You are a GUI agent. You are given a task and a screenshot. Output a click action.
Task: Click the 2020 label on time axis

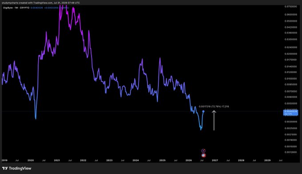coord(31,160)
